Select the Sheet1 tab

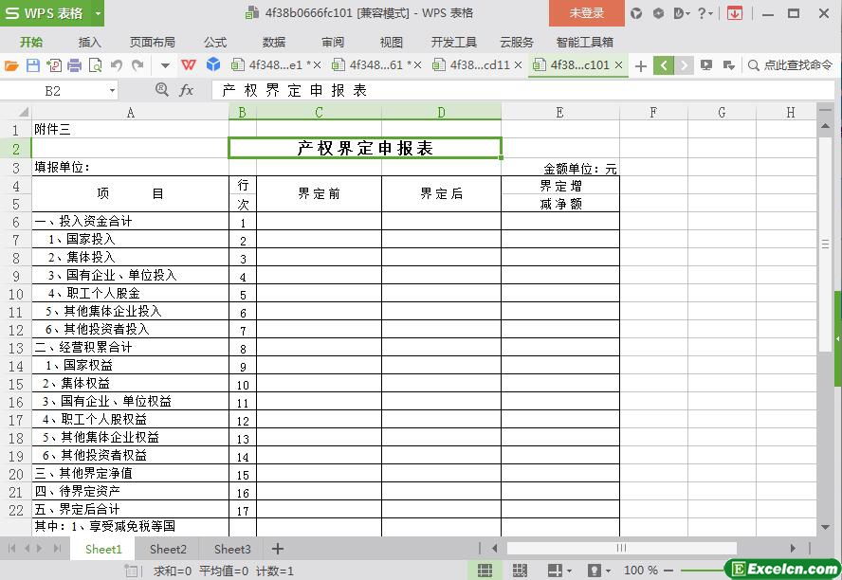[103, 549]
